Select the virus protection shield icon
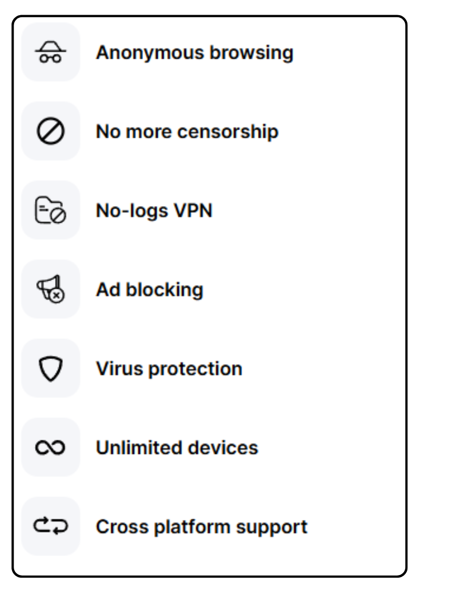 click(x=51, y=368)
